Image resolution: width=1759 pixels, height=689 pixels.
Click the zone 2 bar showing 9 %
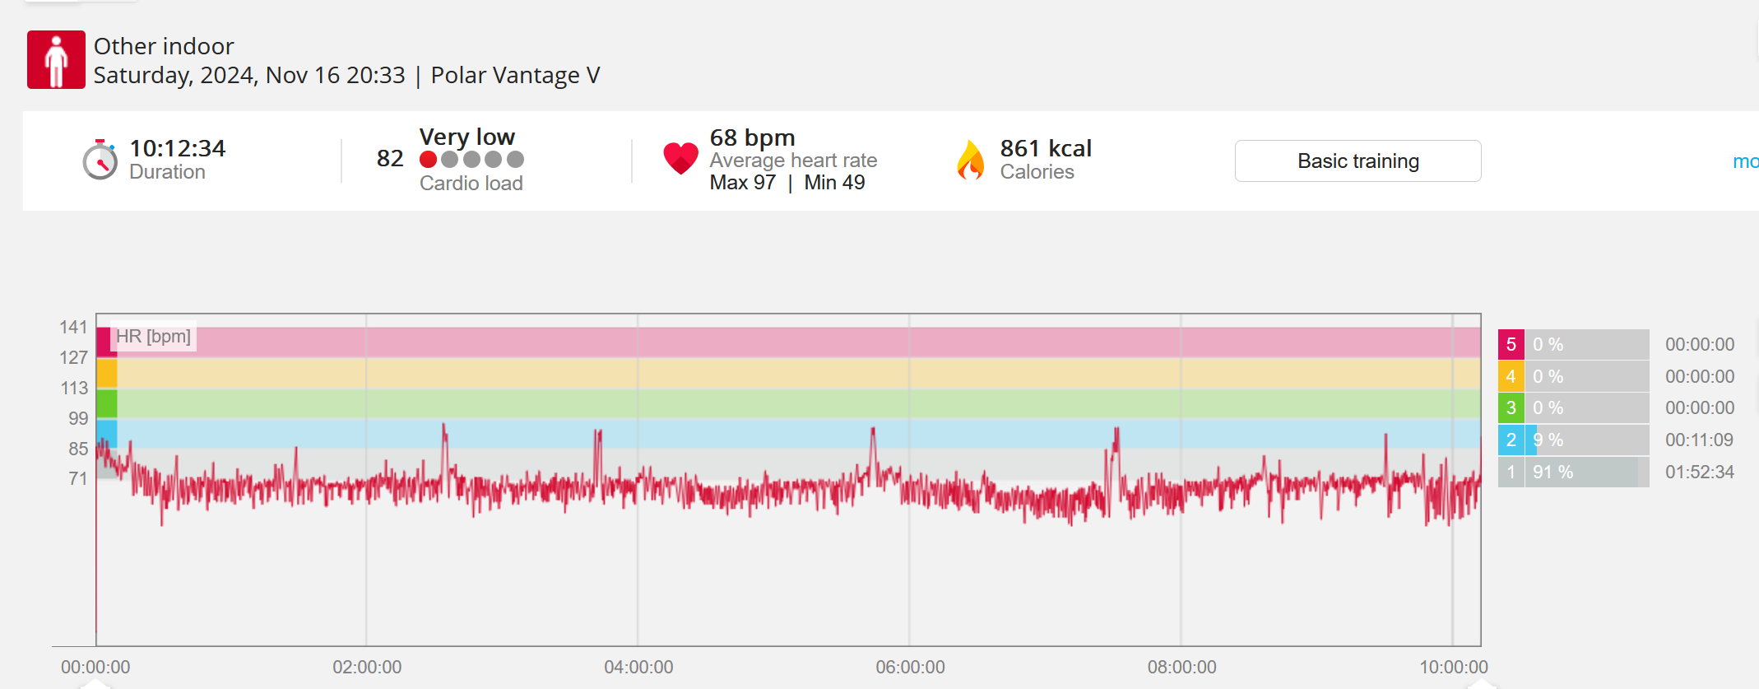click(x=1586, y=440)
